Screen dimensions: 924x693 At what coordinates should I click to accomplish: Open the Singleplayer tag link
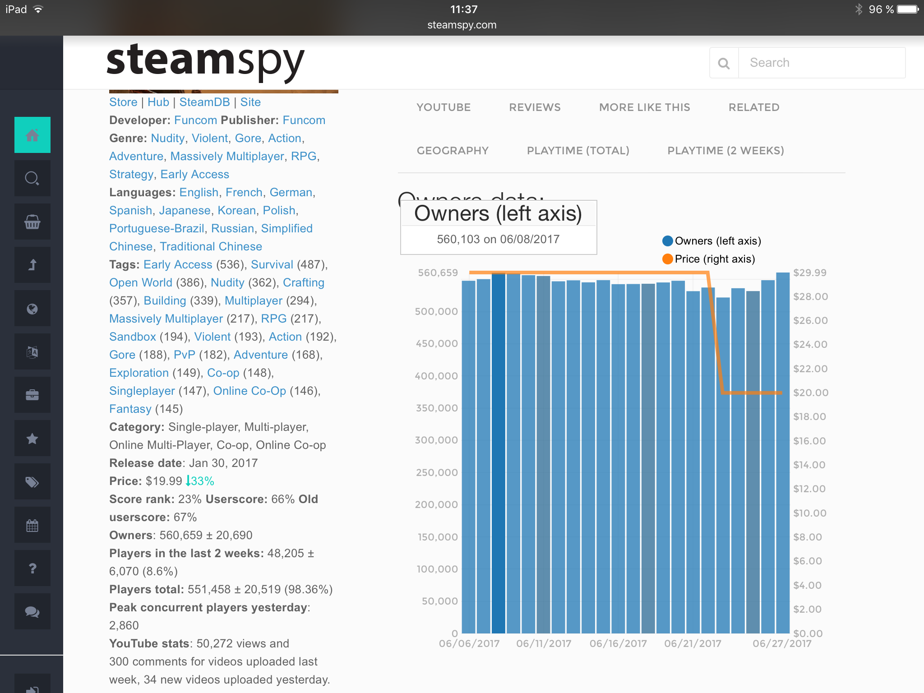click(x=142, y=391)
